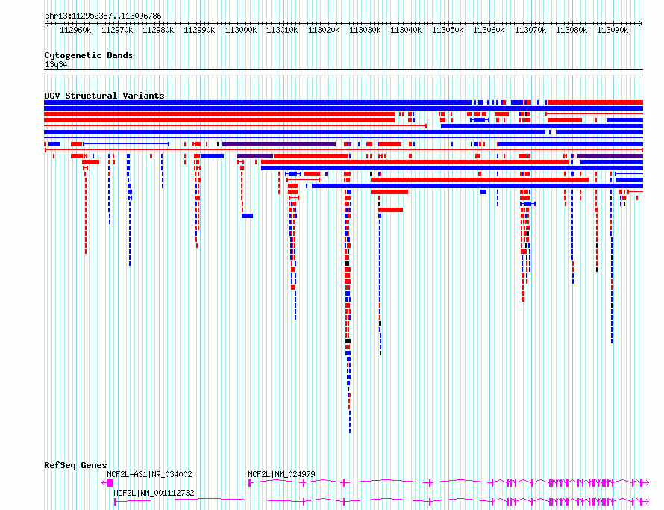
Task: Select the 112960k ruler tick label
Action: [75, 30]
